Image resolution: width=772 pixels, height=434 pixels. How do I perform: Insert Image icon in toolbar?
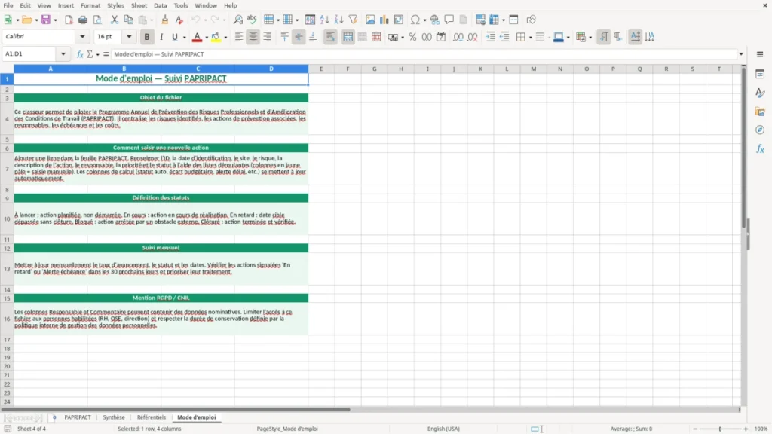[x=370, y=20]
